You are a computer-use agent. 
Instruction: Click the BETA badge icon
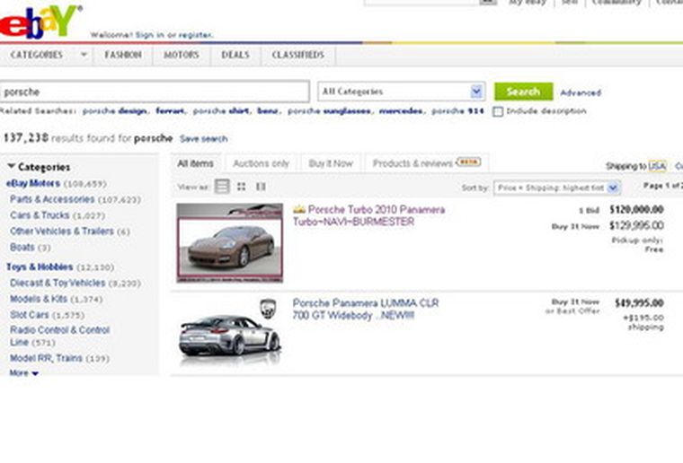469,162
